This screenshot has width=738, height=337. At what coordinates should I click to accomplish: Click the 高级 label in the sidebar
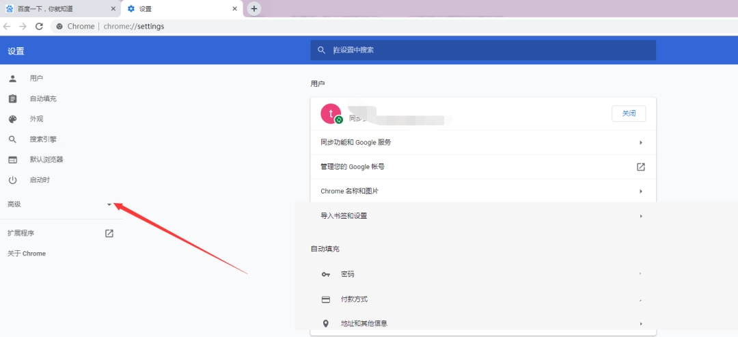pos(14,204)
